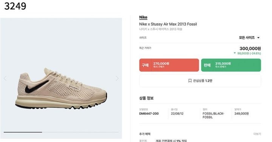Screen dimensions: 272x142
Task: Click the FOSSIL/BLACK-FOSSIL color value
Action: (213, 115)
